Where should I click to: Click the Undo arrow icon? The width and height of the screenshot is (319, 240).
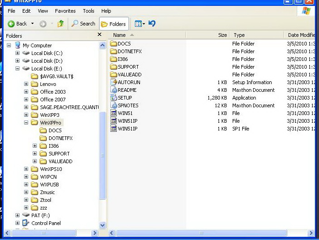[152, 24]
